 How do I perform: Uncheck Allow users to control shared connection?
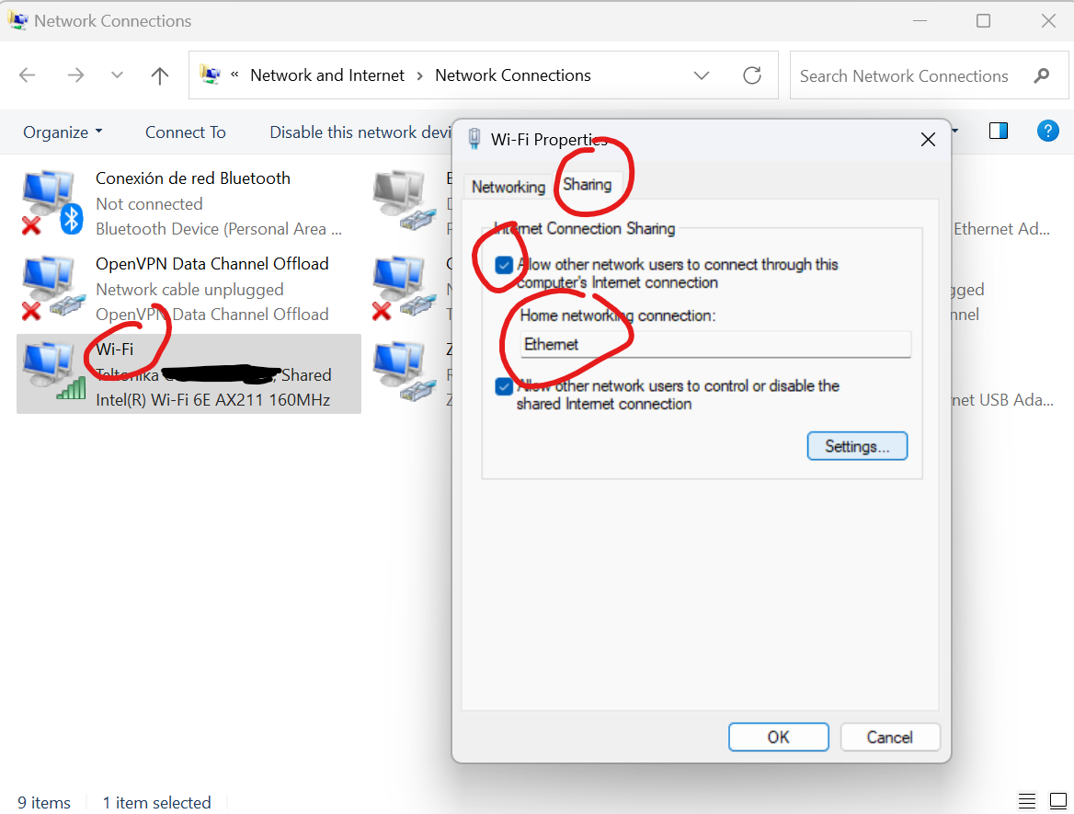[504, 386]
